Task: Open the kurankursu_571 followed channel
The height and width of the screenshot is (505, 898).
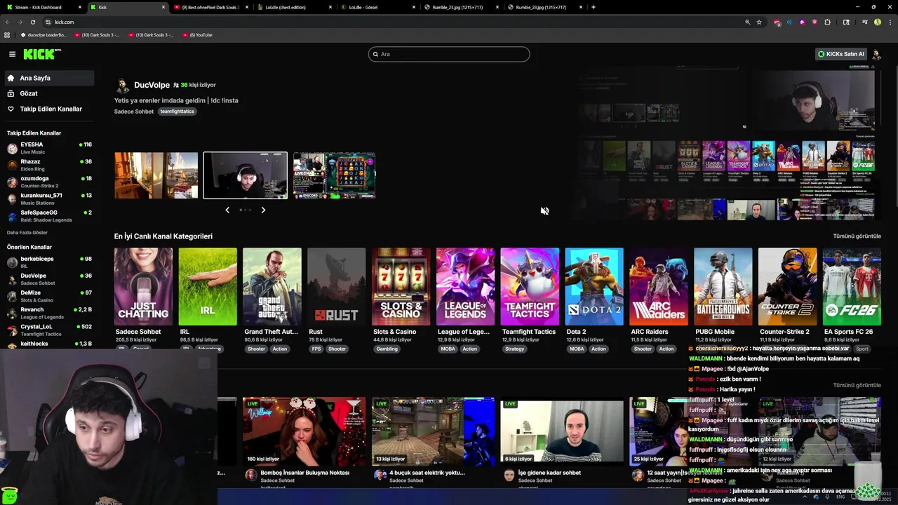Action: click(48, 198)
